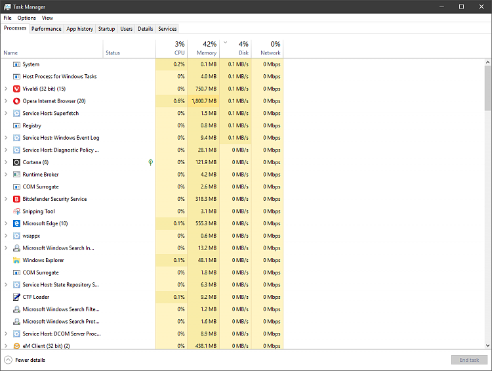Click the wsappx gear icon

[16, 236]
